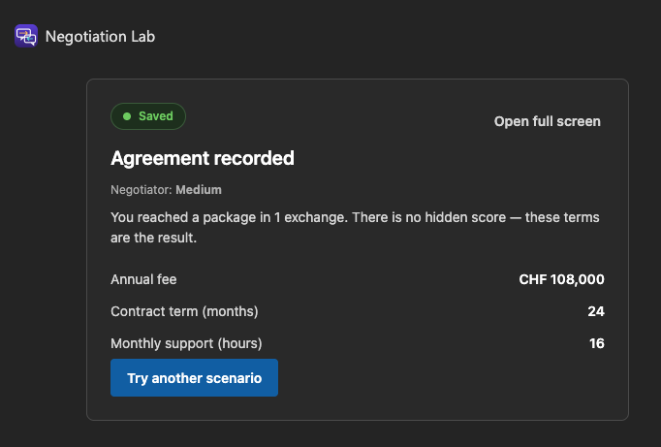
Task: Click the green Saved status badge
Action: click(148, 116)
